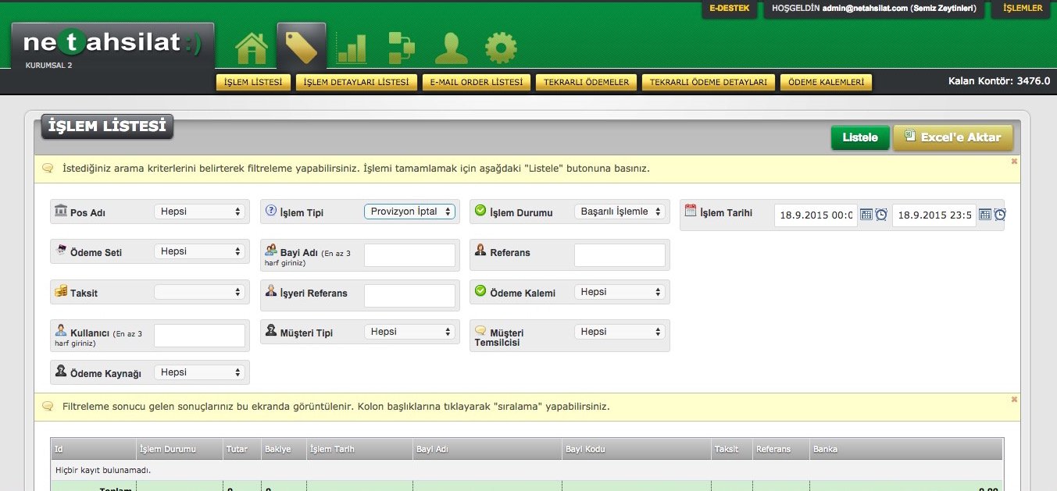This screenshot has height=491, width=1057.
Task: Open the user profile silhouette icon
Action: [x=451, y=48]
